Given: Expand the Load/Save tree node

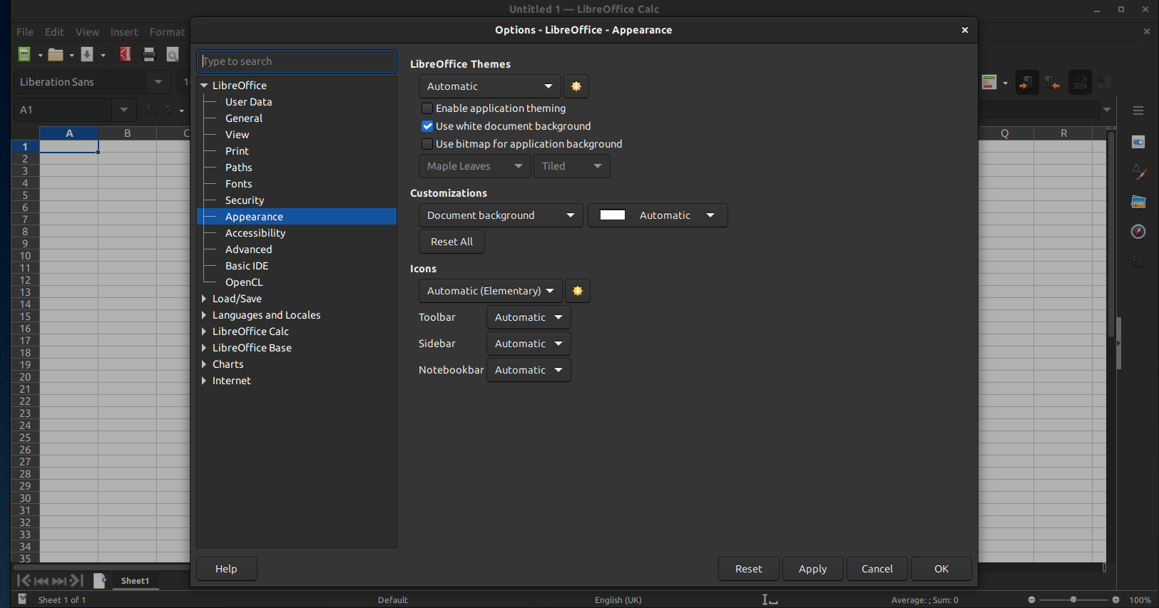Looking at the screenshot, I should point(204,299).
